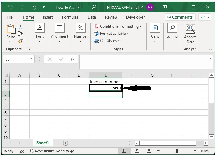Click the cell containing Invoice number
Viewport: 216px width, 157px height.
(106, 82)
